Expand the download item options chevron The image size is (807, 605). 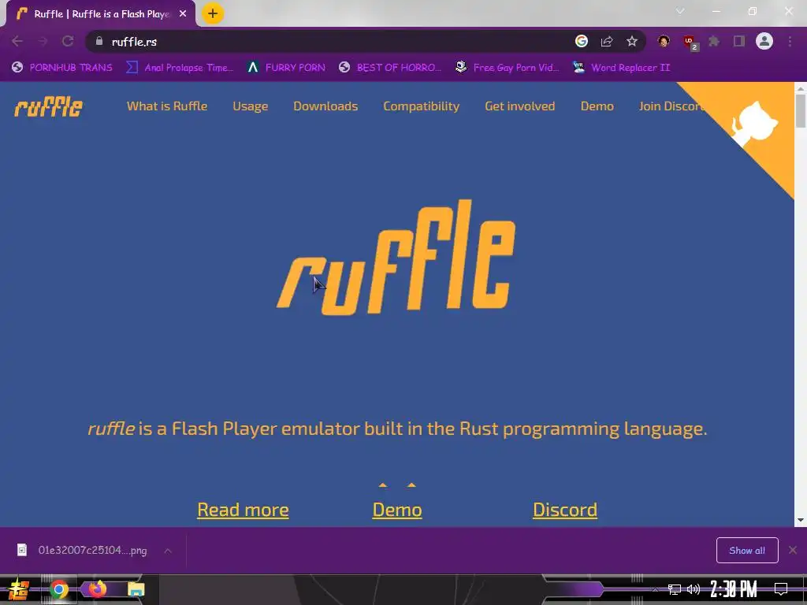(x=168, y=551)
